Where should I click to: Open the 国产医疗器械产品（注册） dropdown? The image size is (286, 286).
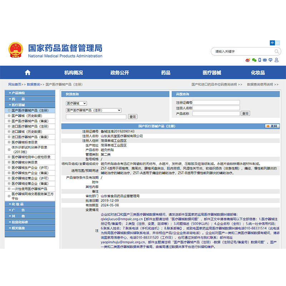[93, 110]
